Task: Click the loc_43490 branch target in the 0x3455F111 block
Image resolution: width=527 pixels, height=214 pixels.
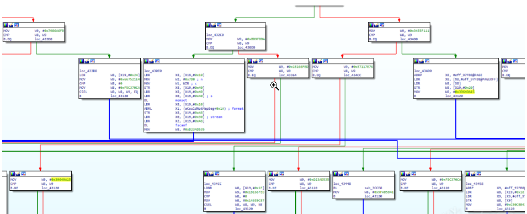Action: point(409,39)
